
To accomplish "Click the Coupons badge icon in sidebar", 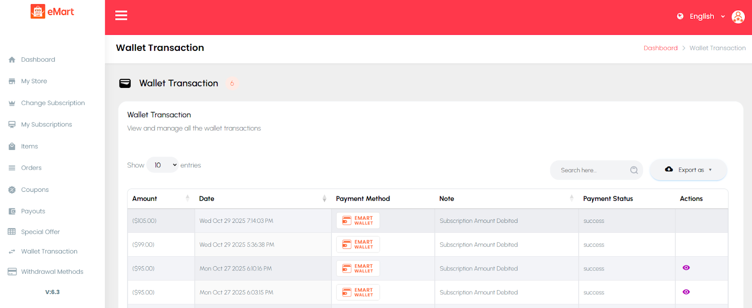I will [12, 190].
